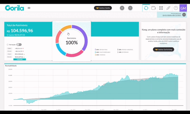Click the Assinar Gorila Kong button
This screenshot has height=114, width=190.
click(164, 50)
